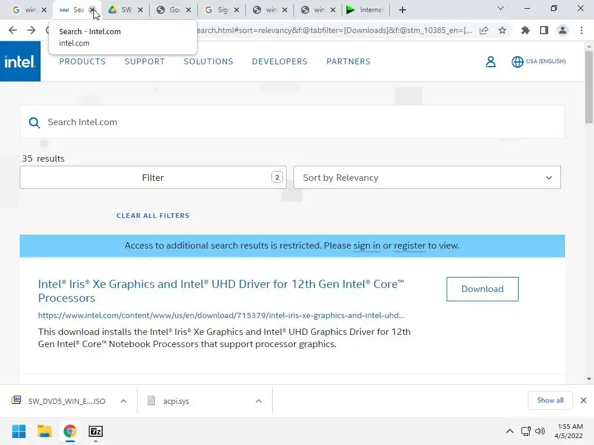Show all downloads

click(x=550, y=400)
